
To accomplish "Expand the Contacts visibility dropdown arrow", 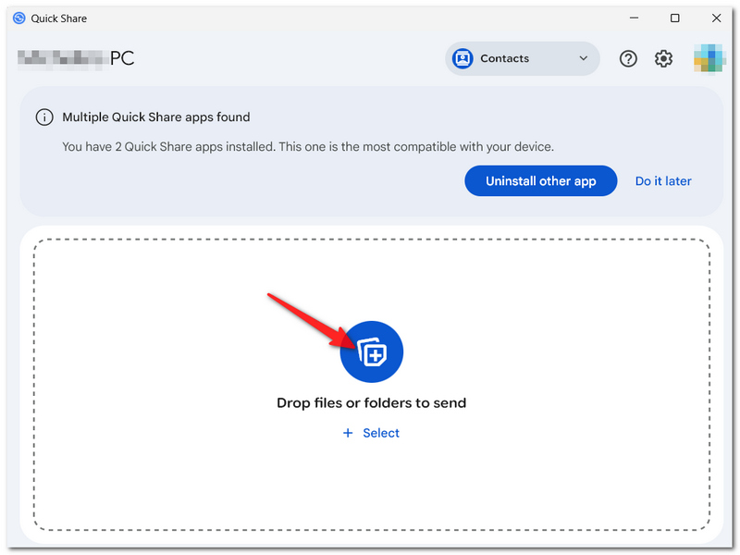I will pos(584,58).
